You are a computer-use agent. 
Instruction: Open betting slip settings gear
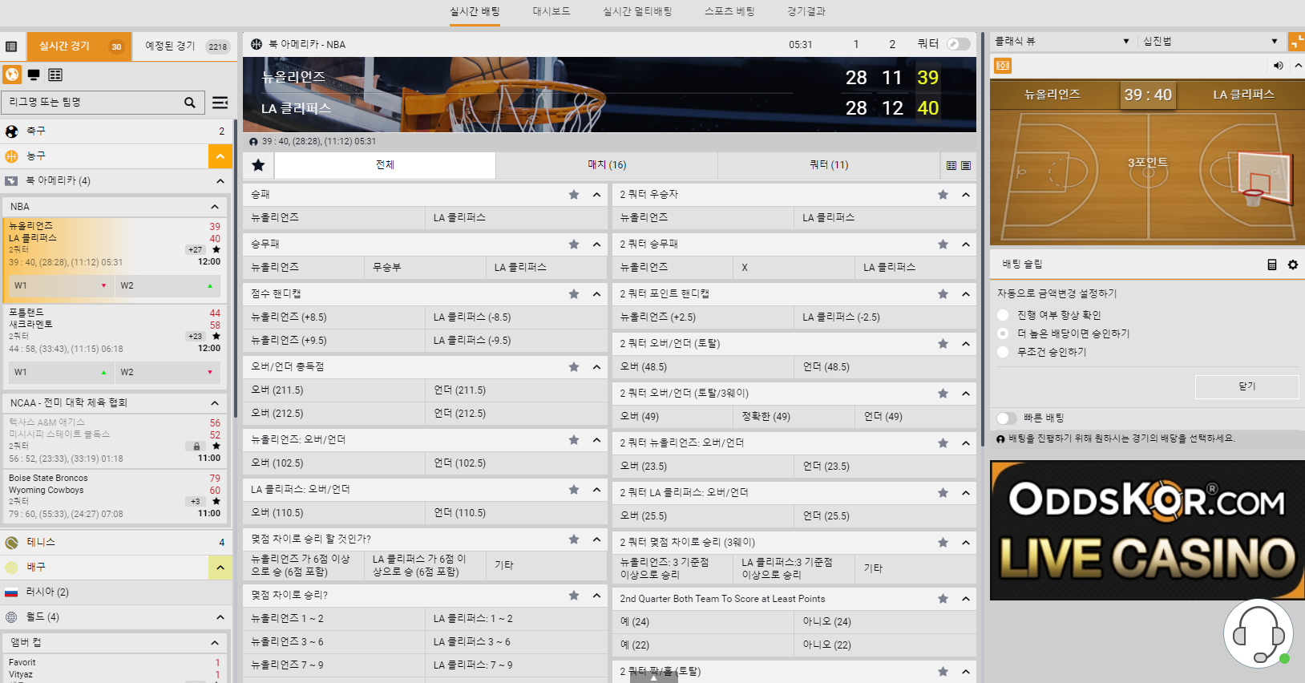click(1292, 265)
